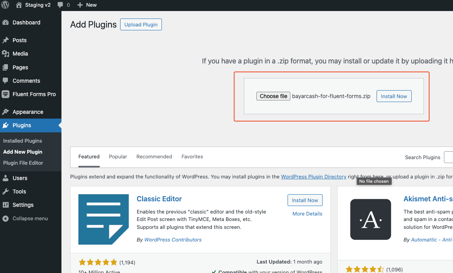This screenshot has width=453, height=273.
Task: Click the Search Plugins input field
Action: [449, 157]
